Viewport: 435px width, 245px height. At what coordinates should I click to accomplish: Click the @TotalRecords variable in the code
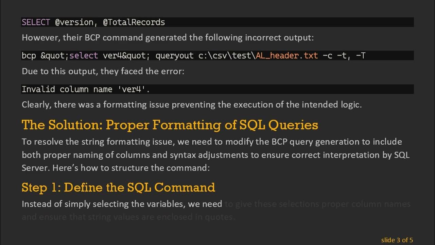click(134, 22)
